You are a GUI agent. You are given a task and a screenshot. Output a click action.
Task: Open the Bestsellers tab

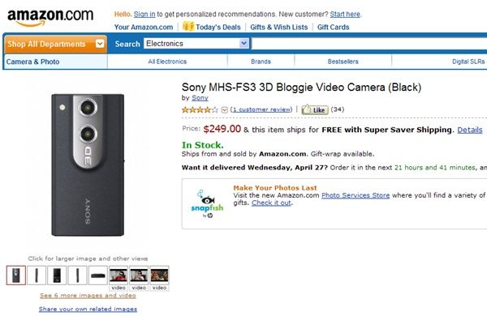(343, 62)
